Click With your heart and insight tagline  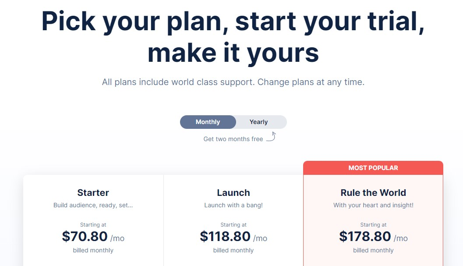click(x=373, y=205)
